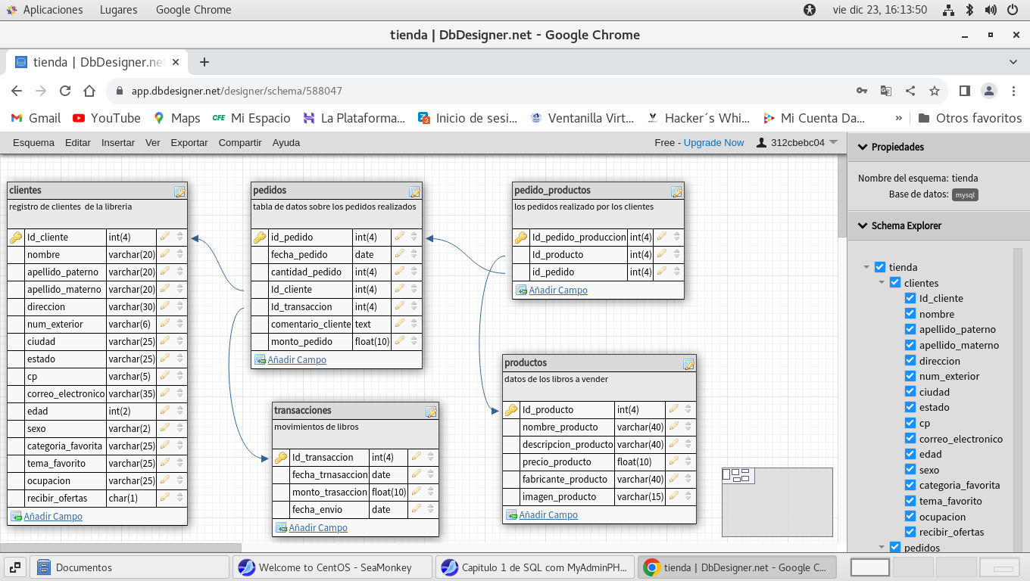
Task: Click the Upgrade Now link
Action: point(713,142)
